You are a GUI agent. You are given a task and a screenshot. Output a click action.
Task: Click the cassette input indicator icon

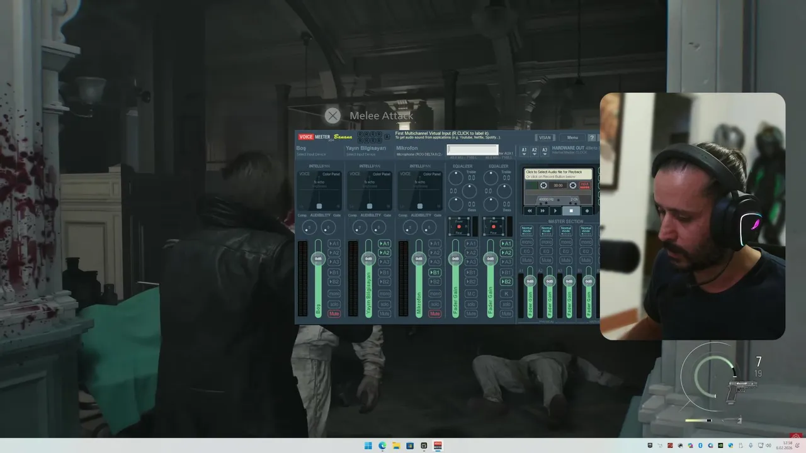tap(584, 185)
